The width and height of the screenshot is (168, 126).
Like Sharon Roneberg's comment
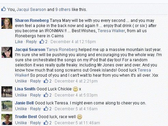pos(19,42)
